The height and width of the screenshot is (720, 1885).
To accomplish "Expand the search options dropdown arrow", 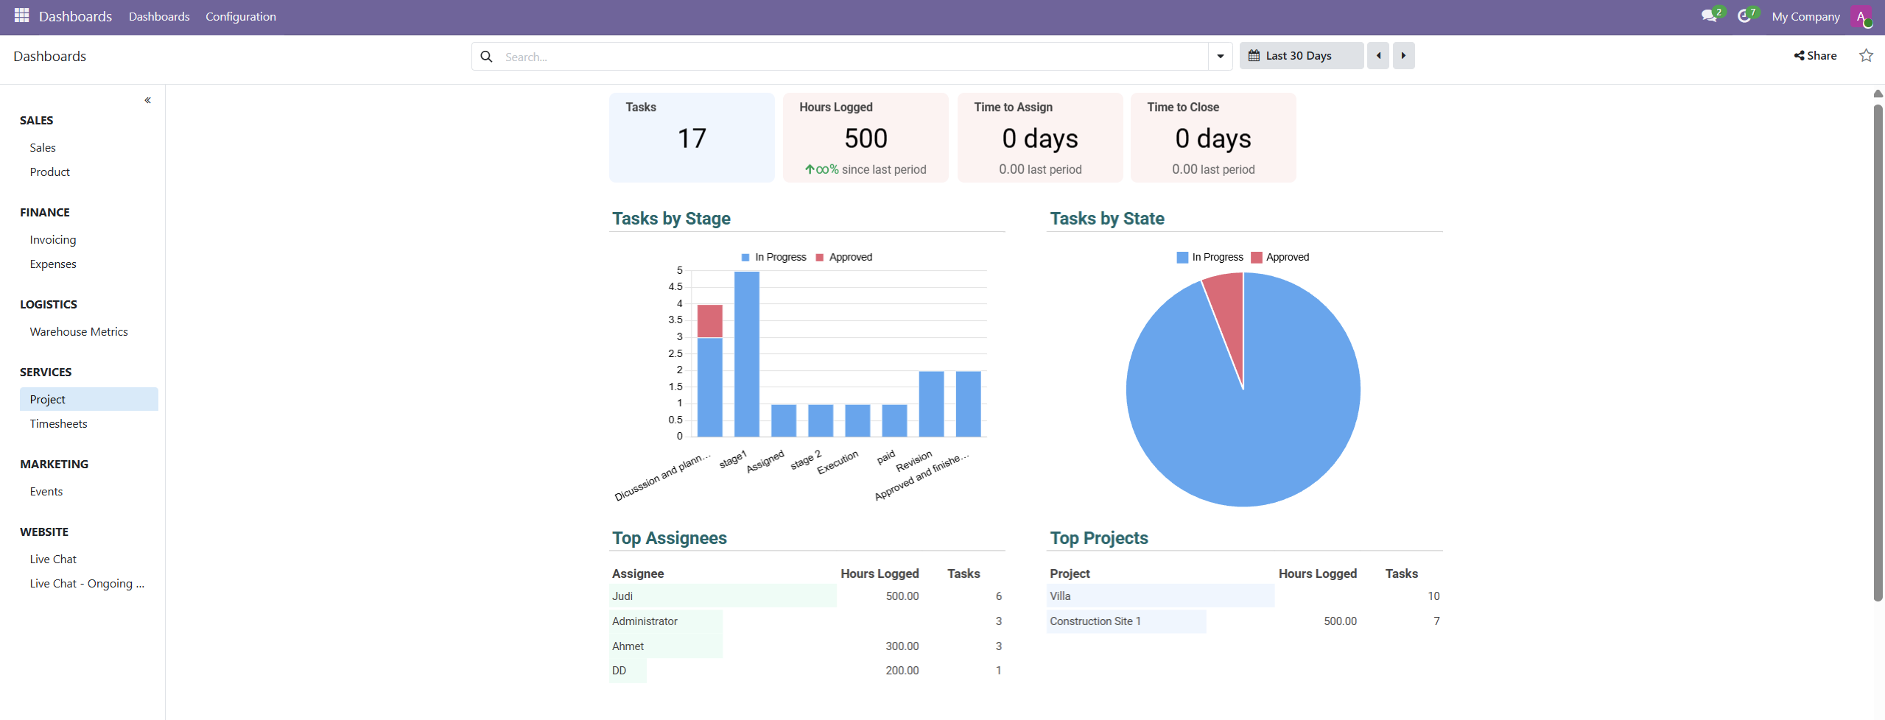I will 1221,57.
